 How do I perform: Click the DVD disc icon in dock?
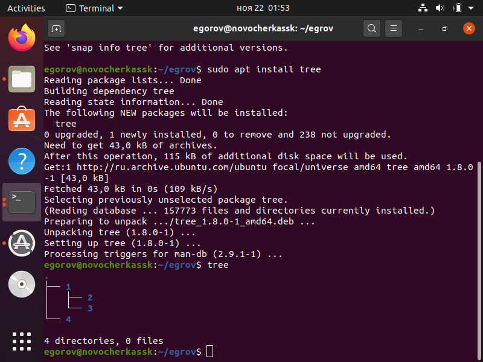(x=22, y=284)
